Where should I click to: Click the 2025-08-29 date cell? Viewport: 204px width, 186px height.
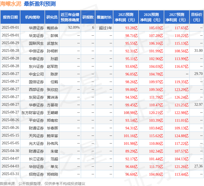point(10,43)
